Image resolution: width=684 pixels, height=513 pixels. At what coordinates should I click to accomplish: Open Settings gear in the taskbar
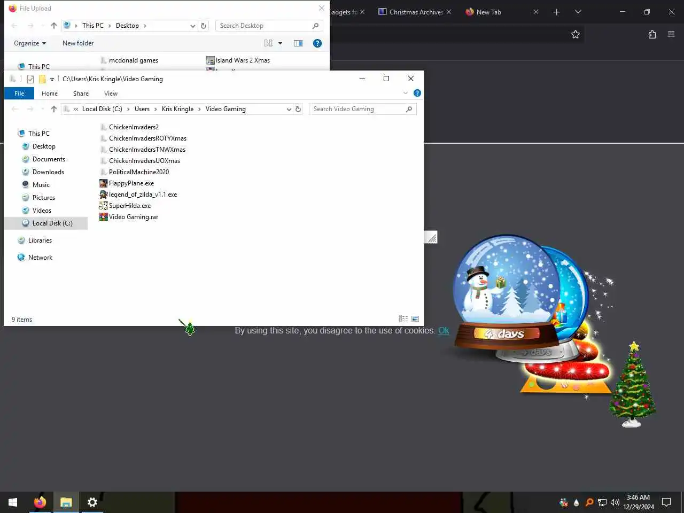(x=92, y=502)
